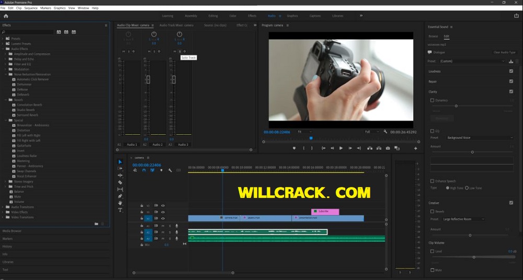Open the Essential Sound Preset (Custom) dropdown
The width and height of the screenshot is (523, 280).
tap(472, 61)
